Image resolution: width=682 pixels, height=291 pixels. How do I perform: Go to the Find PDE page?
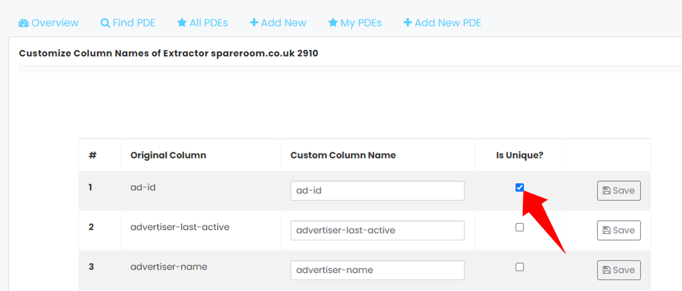(x=128, y=23)
